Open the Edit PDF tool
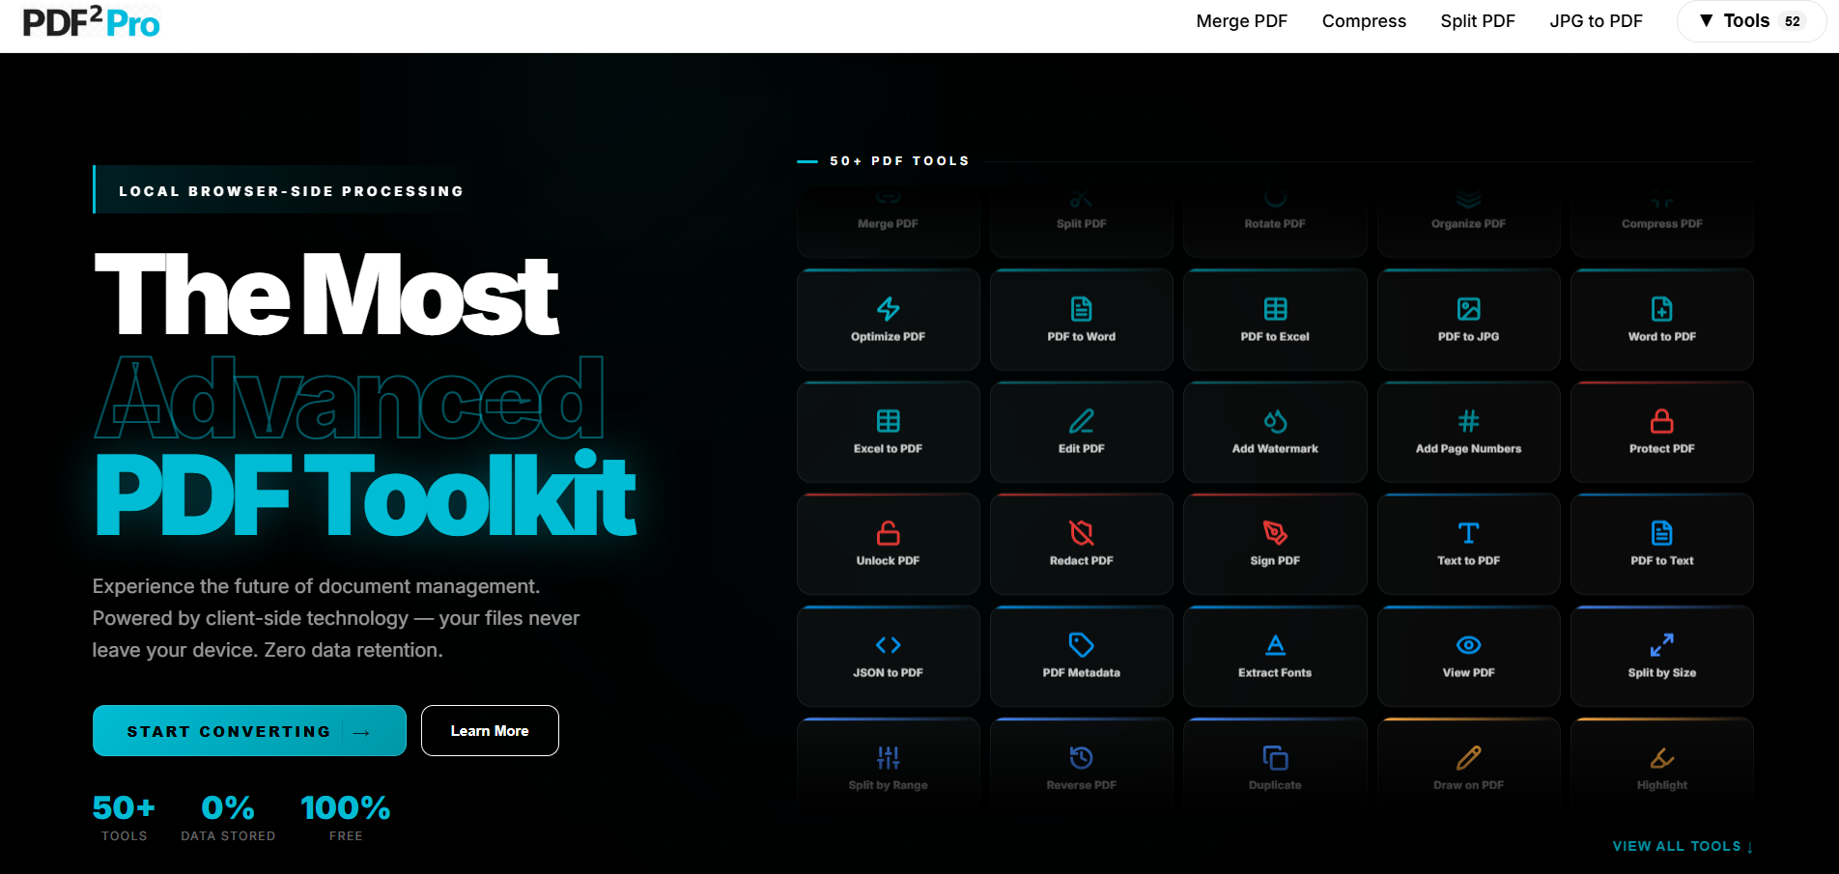 coord(1081,432)
